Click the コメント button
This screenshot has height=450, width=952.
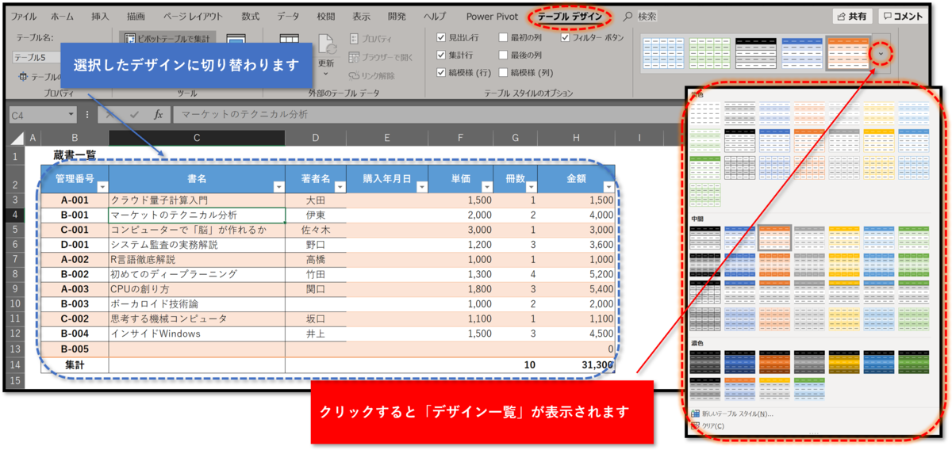(x=903, y=16)
